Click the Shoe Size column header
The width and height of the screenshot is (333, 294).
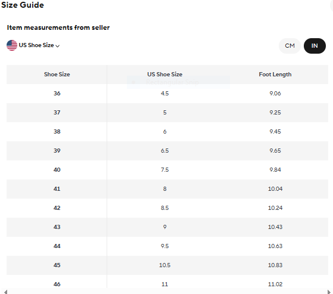57,75
